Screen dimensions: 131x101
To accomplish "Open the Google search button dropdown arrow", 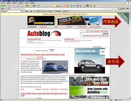I will point(29,11).
